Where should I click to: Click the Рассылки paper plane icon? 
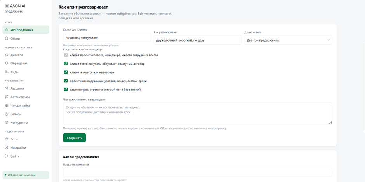[7, 88]
